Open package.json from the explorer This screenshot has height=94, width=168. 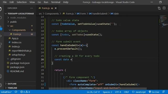coord(20,67)
